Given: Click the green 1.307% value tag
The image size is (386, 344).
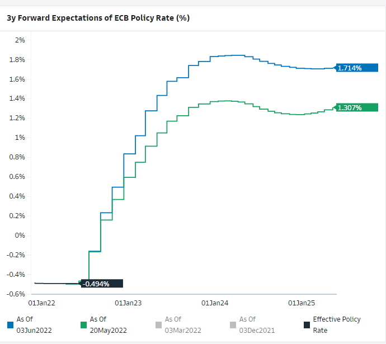Looking at the screenshot, I should [x=350, y=107].
